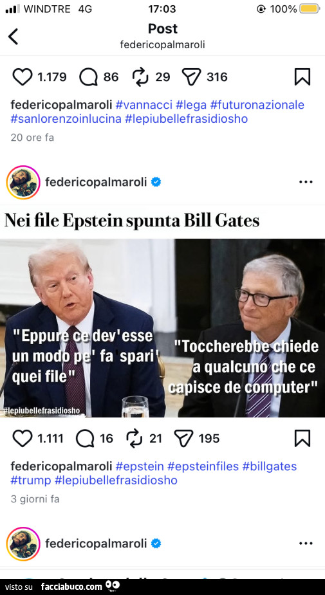This screenshot has width=325, height=595.
Task: Open comments on the post with 86 comments
Action: [88, 77]
